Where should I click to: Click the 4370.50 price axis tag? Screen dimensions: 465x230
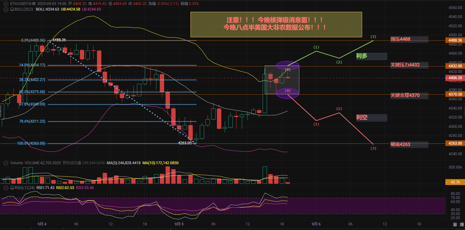(455, 94)
